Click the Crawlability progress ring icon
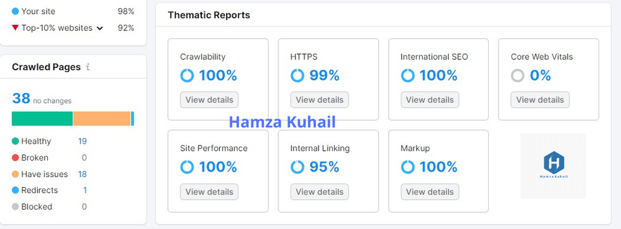 click(x=187, y=75)
